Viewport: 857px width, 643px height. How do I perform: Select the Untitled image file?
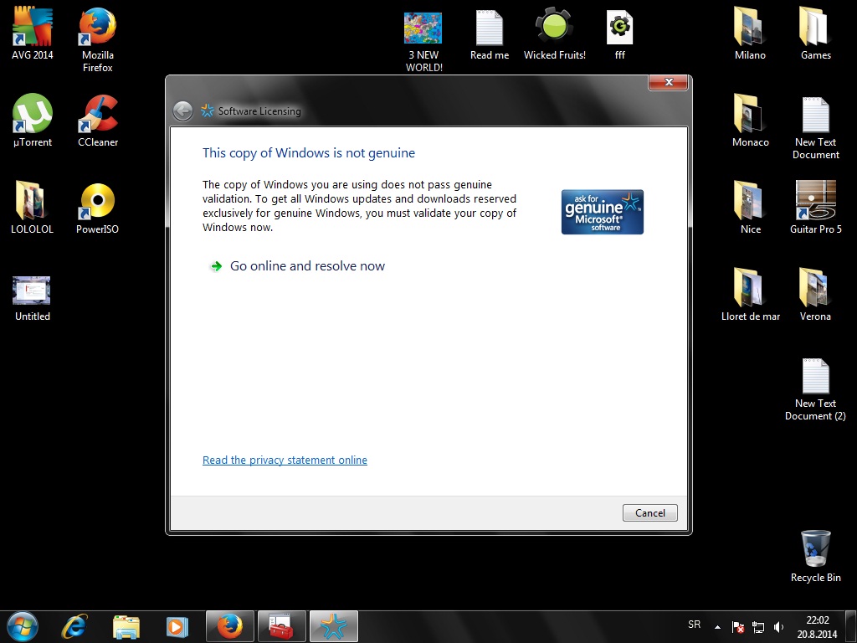[33, 298]
